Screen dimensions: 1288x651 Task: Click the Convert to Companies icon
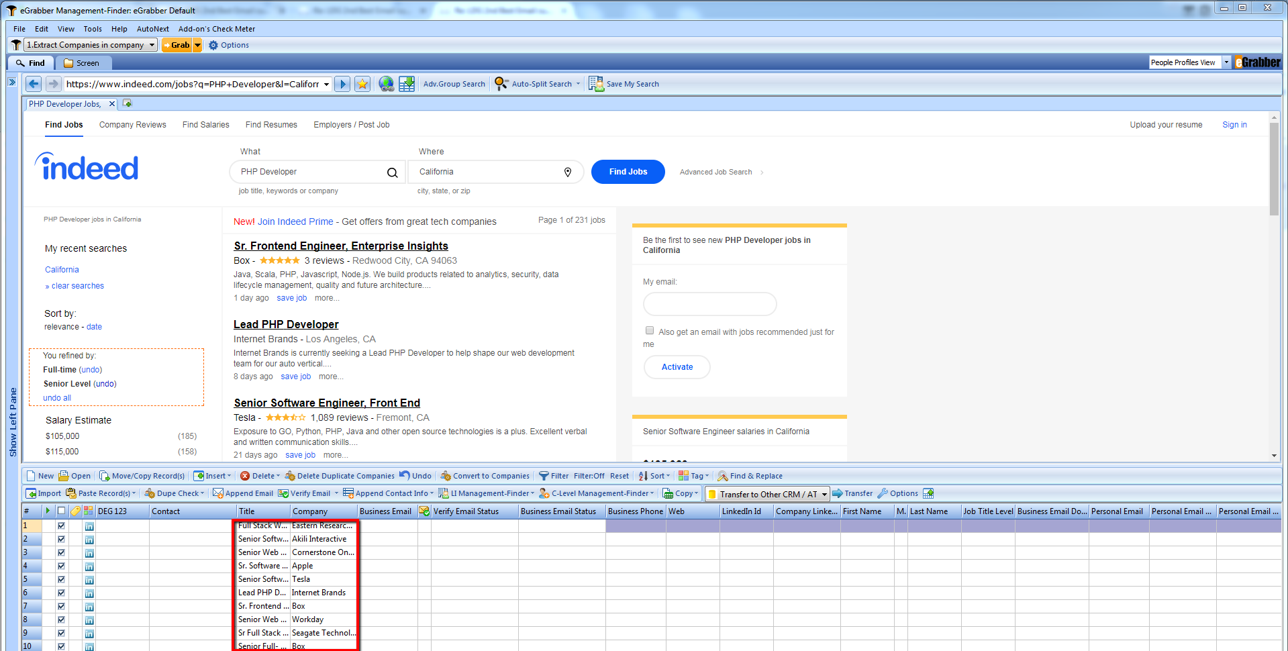tap(446, 476)
